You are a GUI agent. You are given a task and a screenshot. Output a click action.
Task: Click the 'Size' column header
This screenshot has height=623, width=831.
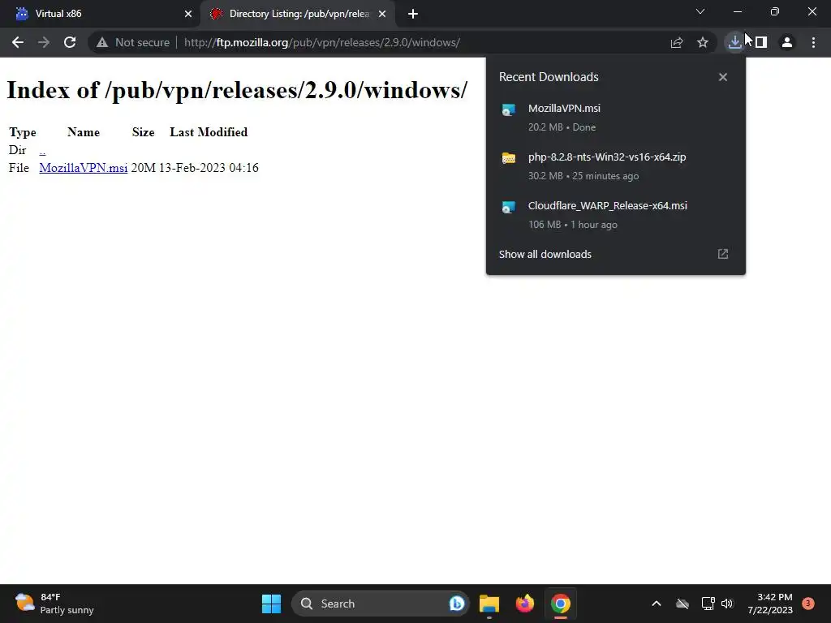point(143,132)
